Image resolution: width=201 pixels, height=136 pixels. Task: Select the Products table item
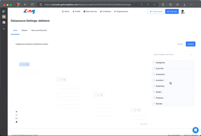173,98
